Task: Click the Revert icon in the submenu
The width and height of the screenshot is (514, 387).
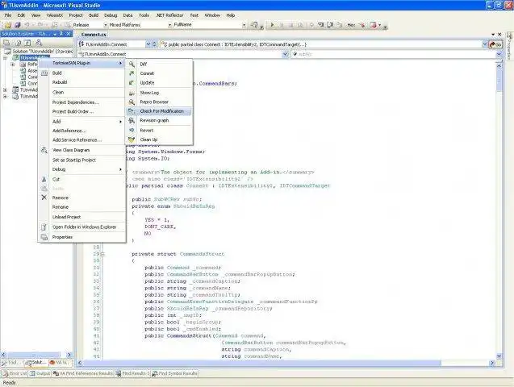Action: 132,131
